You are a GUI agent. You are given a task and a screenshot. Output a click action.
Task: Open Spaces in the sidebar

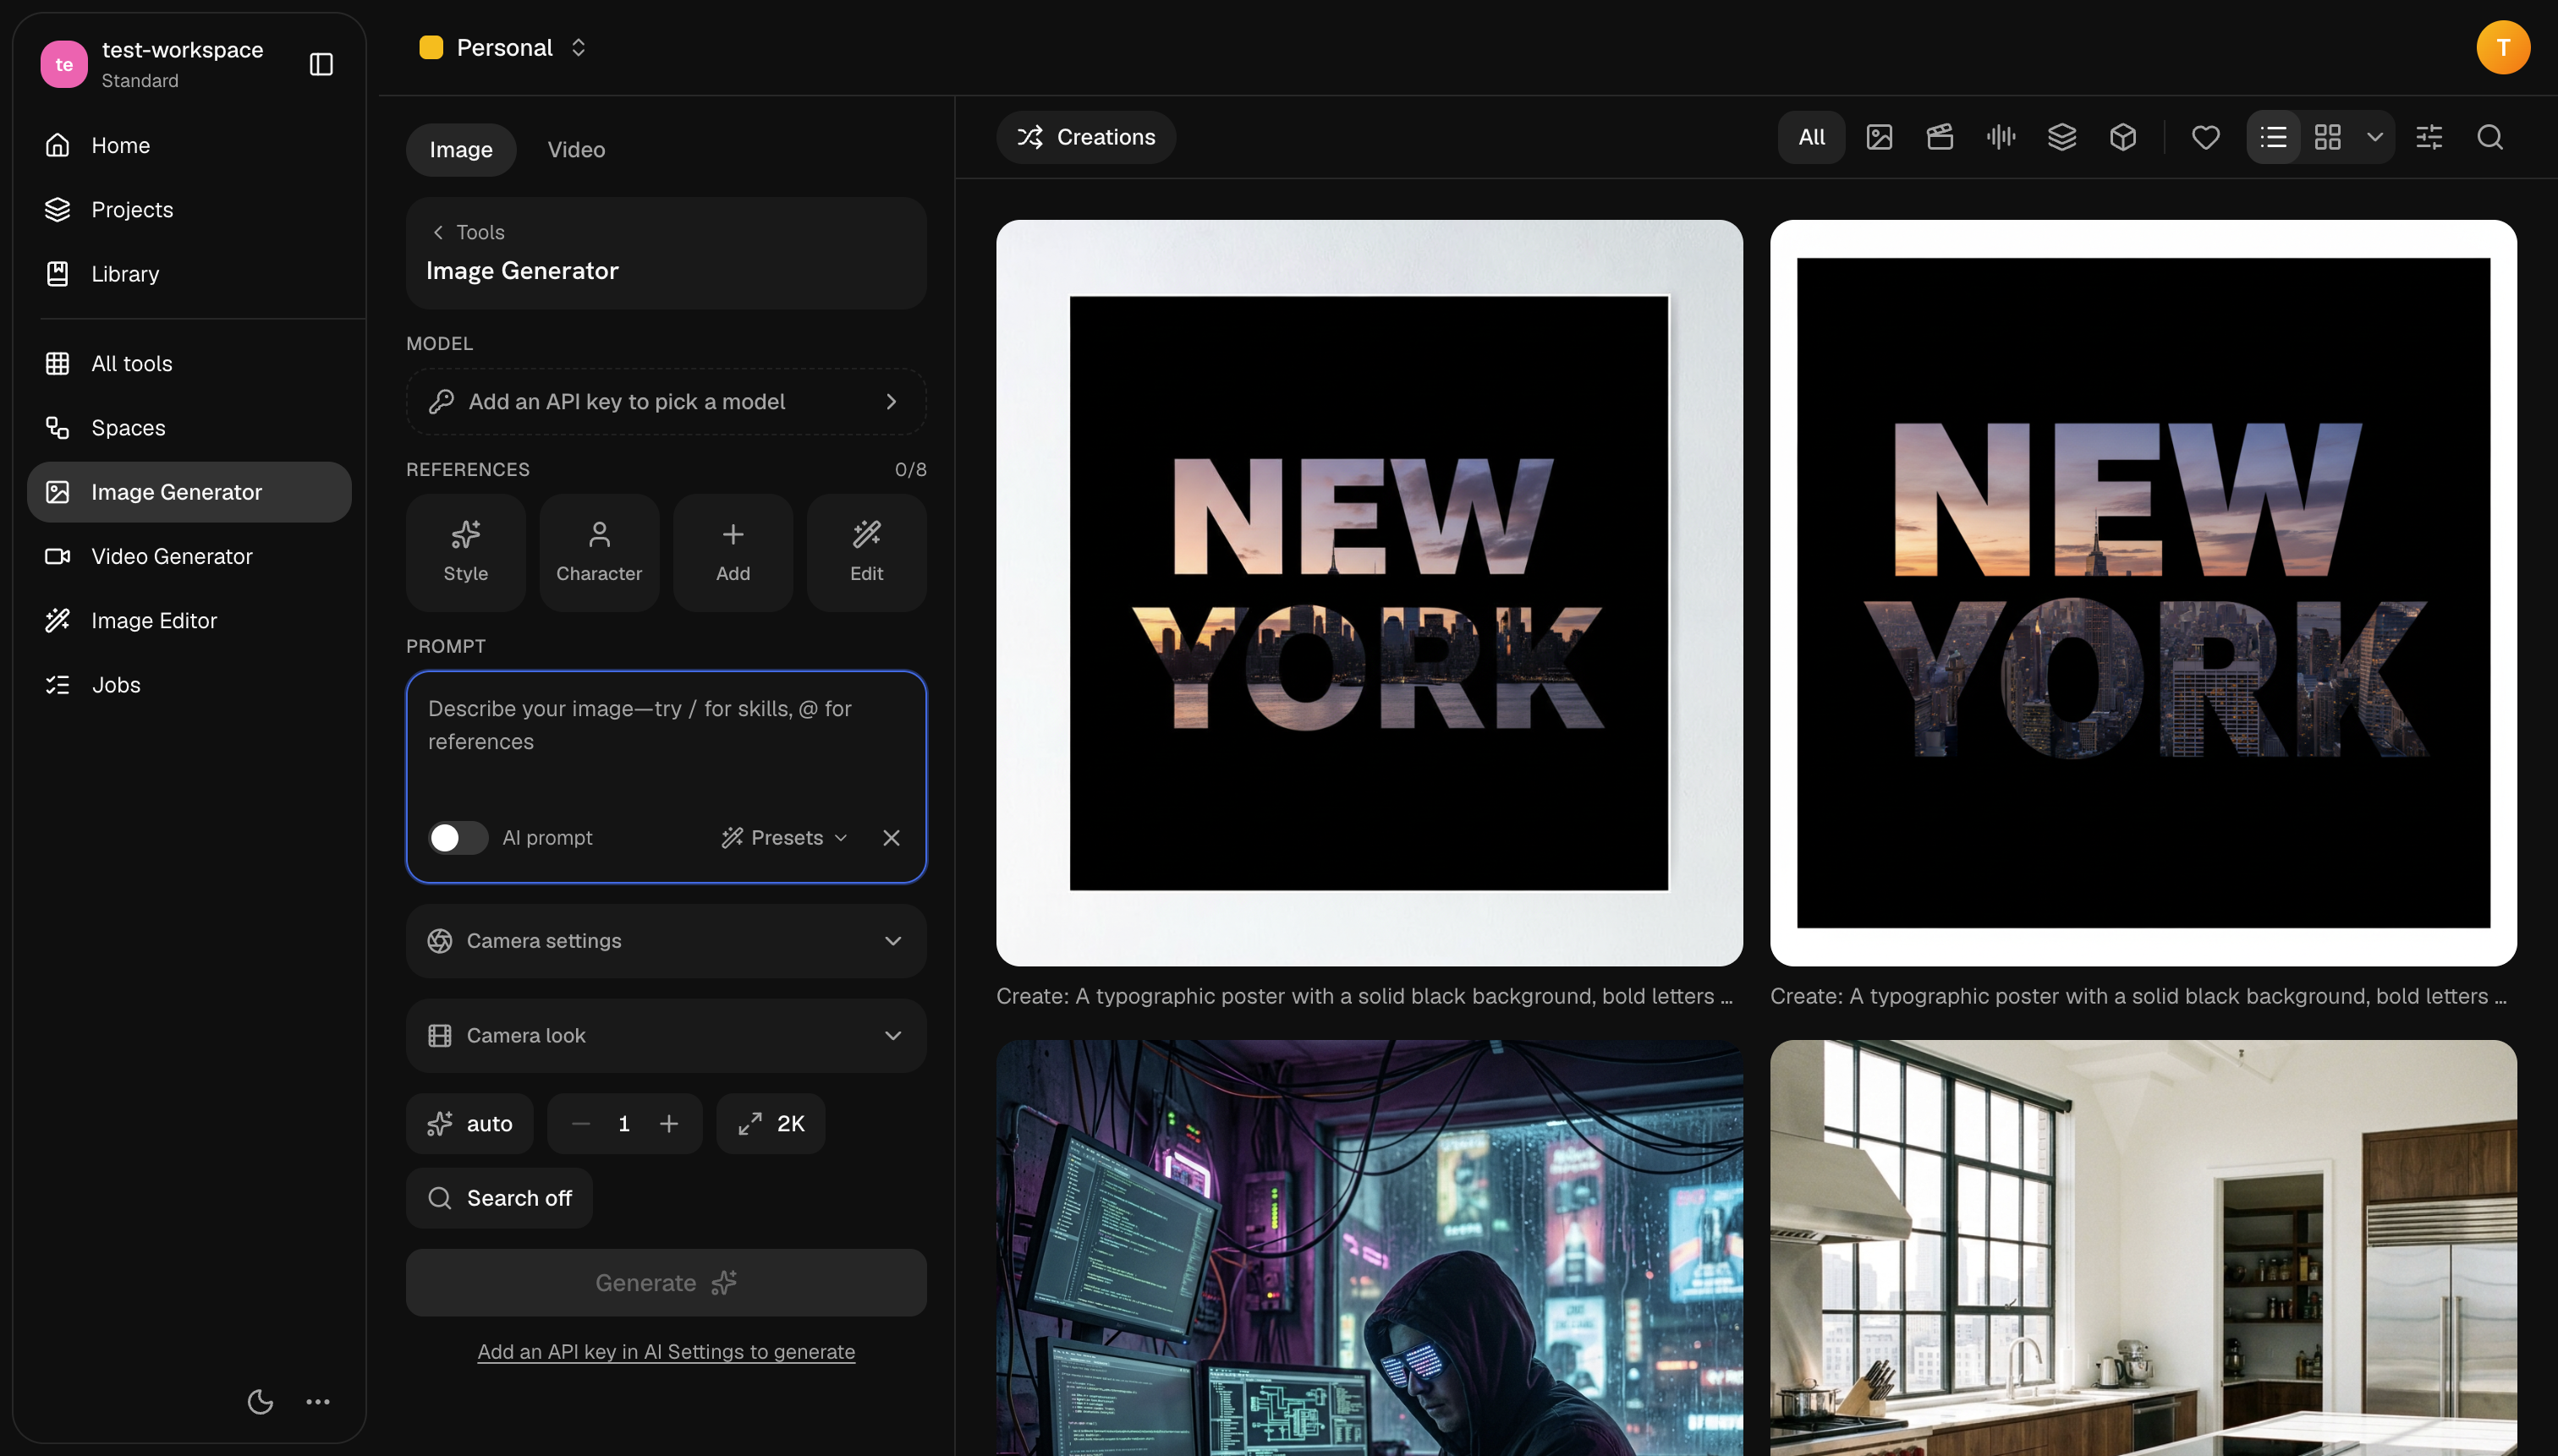(189, 428)
